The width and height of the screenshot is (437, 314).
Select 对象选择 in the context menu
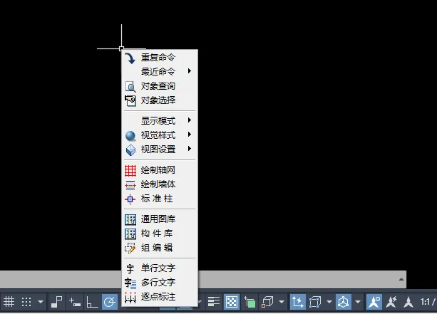160,100
